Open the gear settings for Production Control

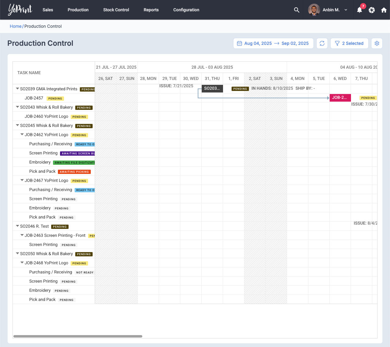377,43
